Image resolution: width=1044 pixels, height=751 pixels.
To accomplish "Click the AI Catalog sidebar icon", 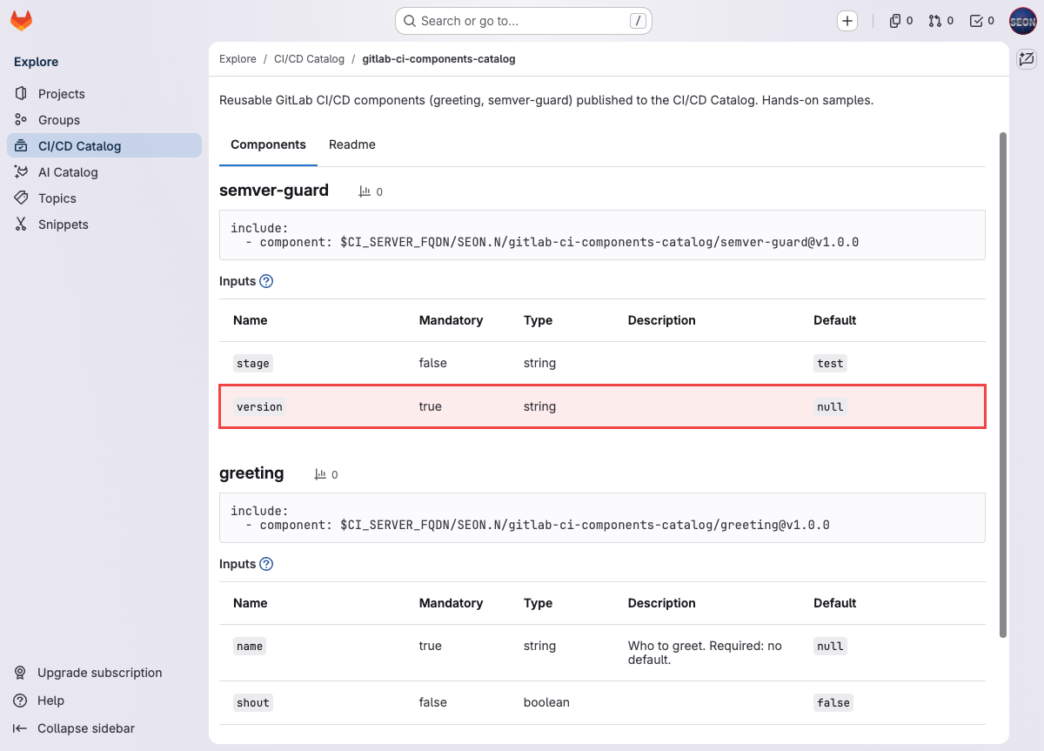I will [21, 172].
